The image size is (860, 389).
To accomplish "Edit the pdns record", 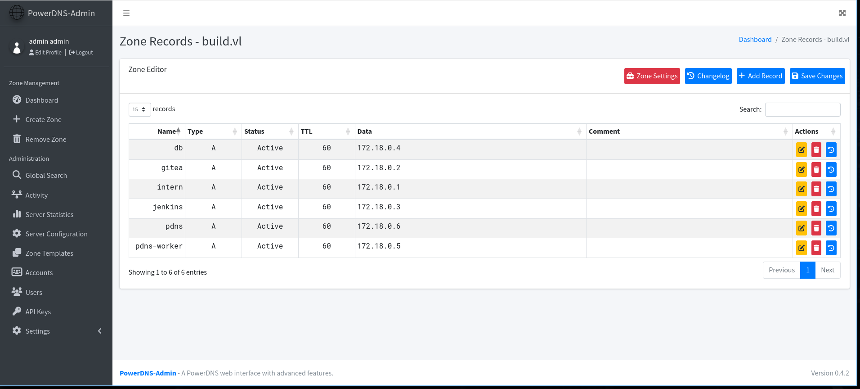I will [802, 228].
